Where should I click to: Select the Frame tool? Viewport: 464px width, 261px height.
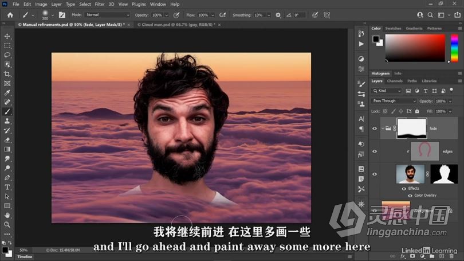click(x=7, y=83)
